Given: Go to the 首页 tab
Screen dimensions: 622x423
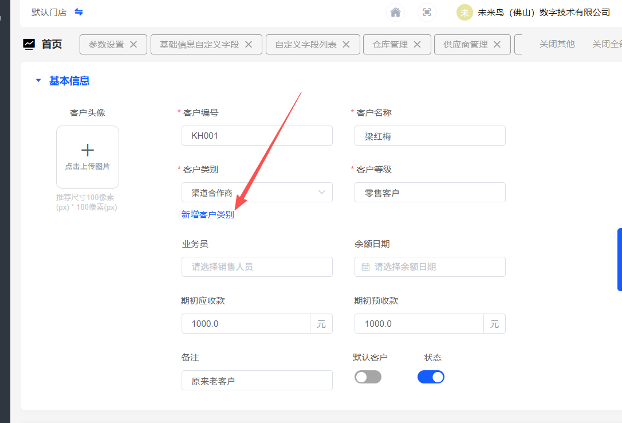Looking at the screenshot, I should [x=52, y=44].
